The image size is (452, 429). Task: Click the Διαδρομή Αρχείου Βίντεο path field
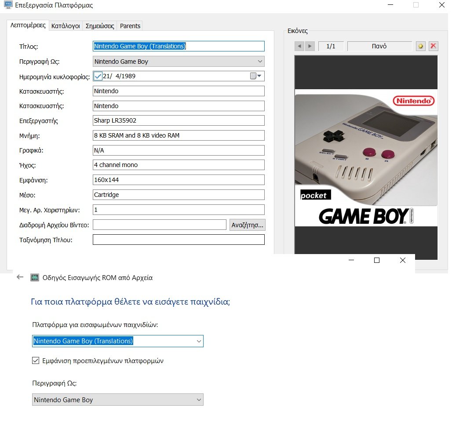coord(160,225)
